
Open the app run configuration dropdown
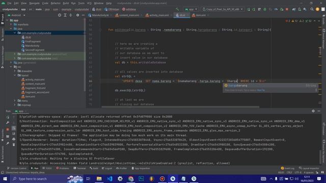click(x=191, y=9)
